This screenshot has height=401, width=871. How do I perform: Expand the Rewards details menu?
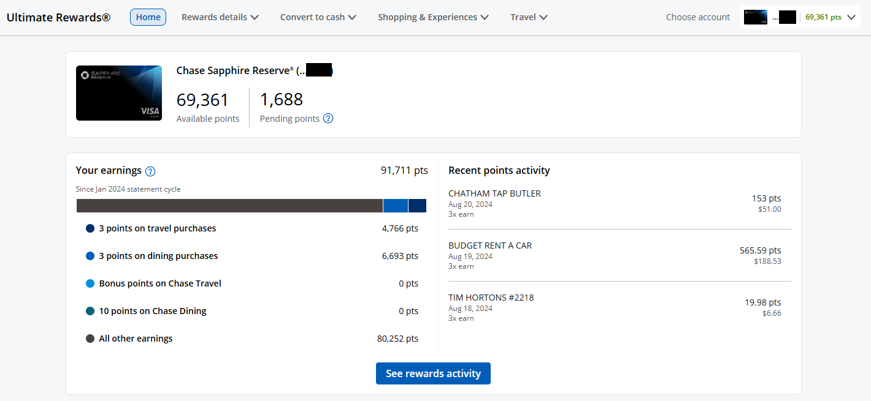click(x=220, y=17)
